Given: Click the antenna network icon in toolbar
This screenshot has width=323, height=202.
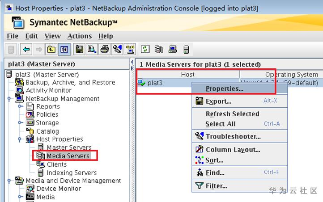Looking at the screenshot, I should click(x=130, y=49).
